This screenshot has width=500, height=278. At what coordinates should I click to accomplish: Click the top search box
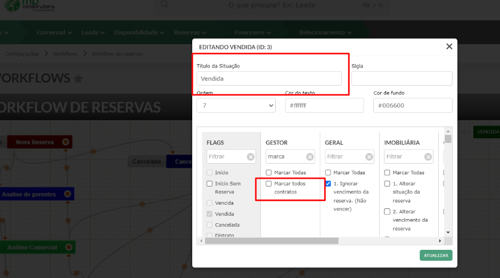(x=272, y=5)
